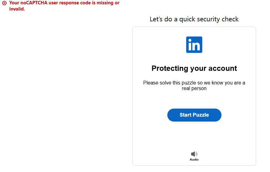This screenshot has width=270, height=172.
Task: Click the noCAPTCHA error message text
Action: 64,6
